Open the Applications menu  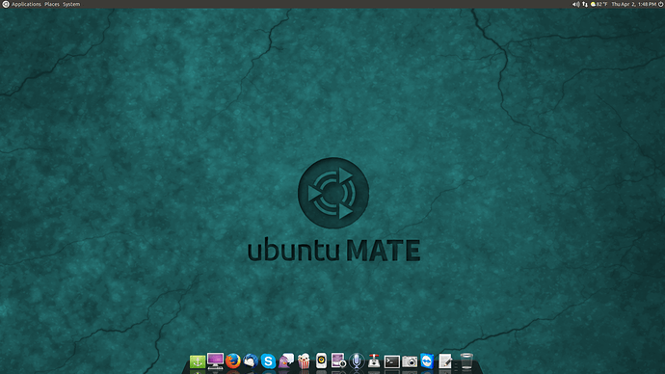tap(26, 4)
